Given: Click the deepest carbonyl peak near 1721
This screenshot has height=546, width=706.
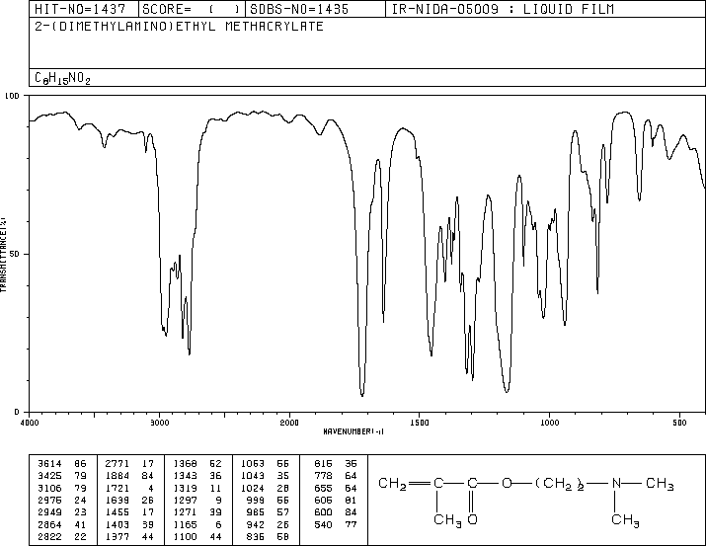Looking at the screenshot, I should coord(362,394).
